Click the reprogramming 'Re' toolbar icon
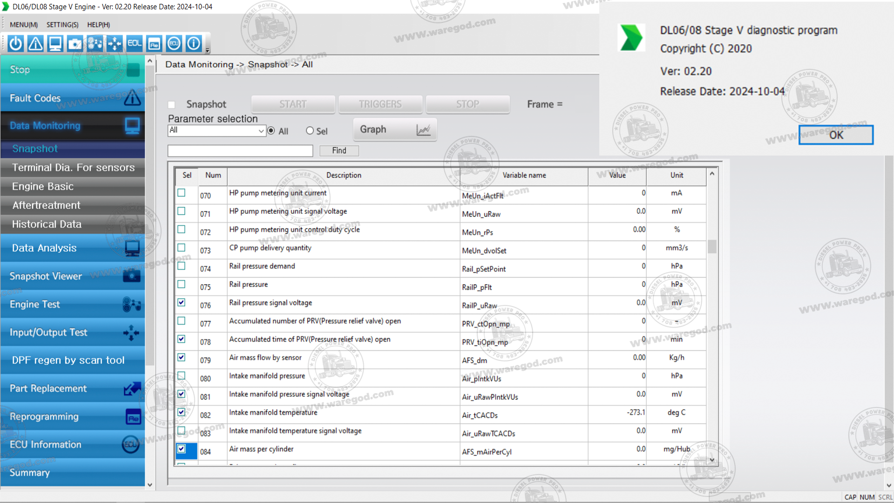The width and height of the screenshot is (894, 503). click(154, 44)
